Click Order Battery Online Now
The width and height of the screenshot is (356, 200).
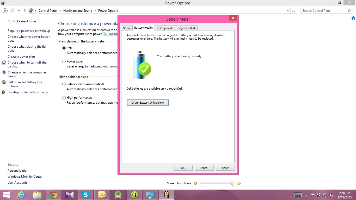[x=148, y=103]
